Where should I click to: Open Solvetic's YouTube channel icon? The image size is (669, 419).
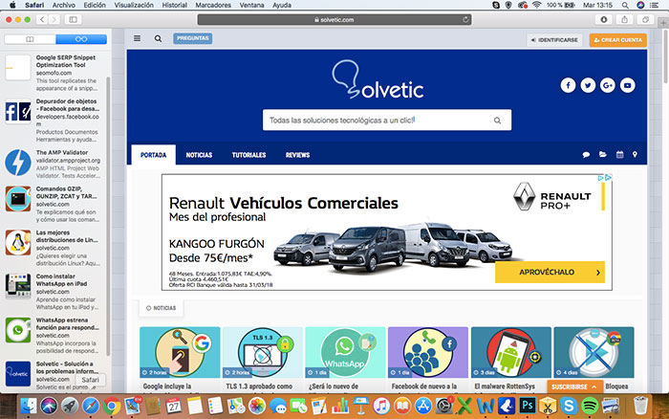627,85
